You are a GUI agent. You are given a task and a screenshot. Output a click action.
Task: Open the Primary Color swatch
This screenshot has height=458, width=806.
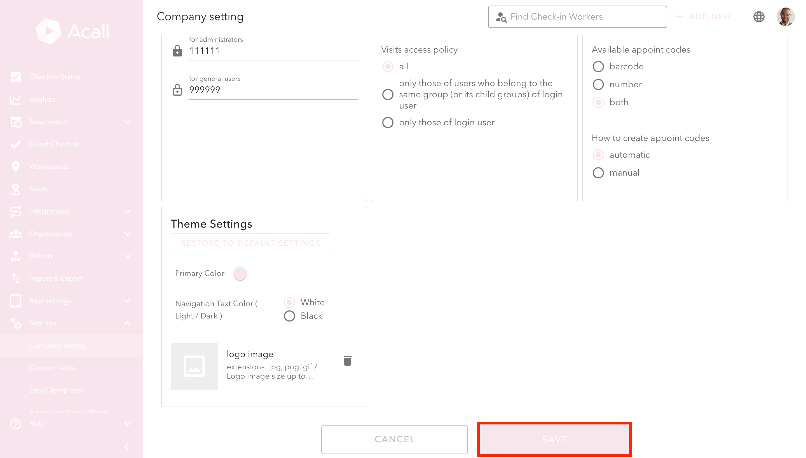coord(240,273)
